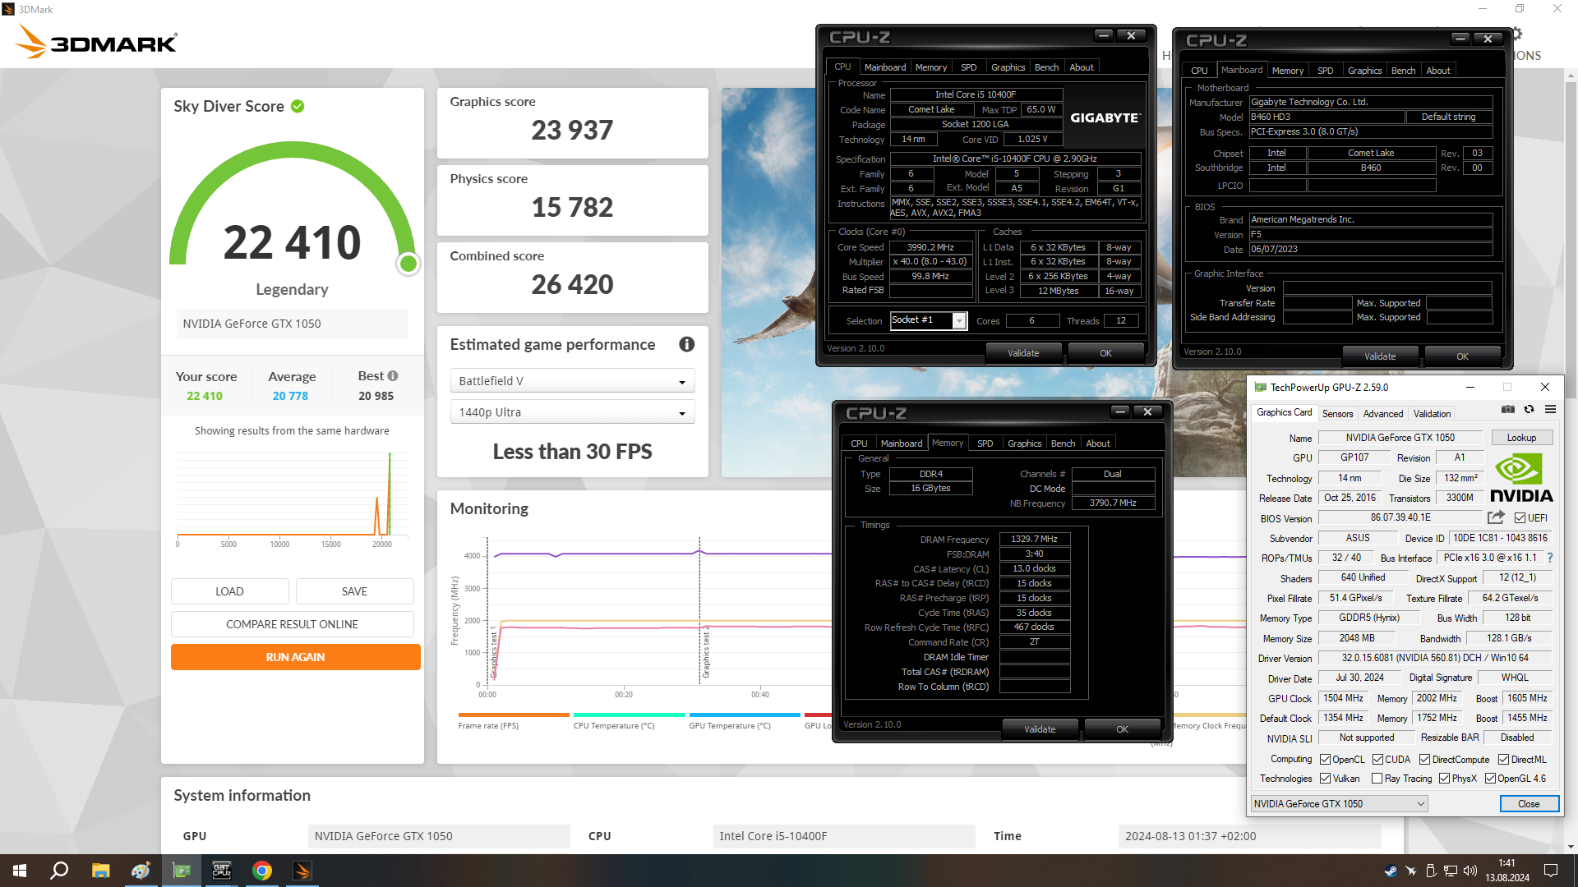Click Validate in the CPU-Z Memory window
This screenshot has width=1578, height=887.
[1040, 729]
